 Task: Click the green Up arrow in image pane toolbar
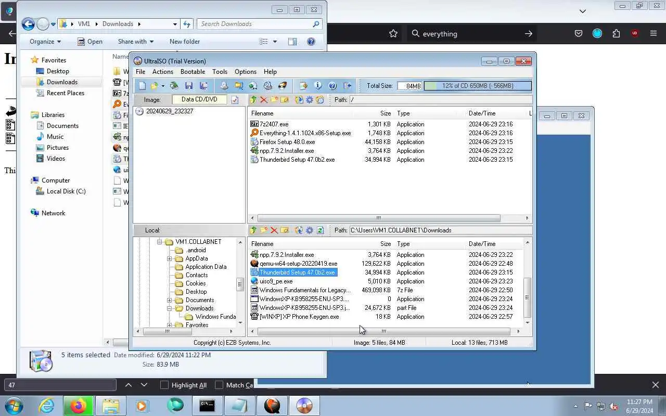point(253,99)
